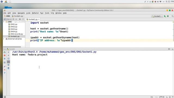
Task: Open Run panel settings gear
Action: pyautogui.click(x=169, y=49)
